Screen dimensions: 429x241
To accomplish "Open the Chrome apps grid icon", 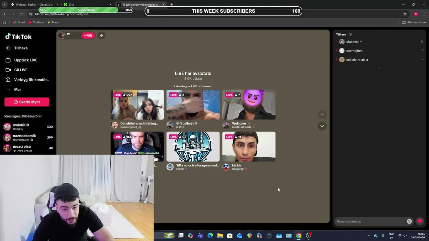I will [x=4, y=22].
